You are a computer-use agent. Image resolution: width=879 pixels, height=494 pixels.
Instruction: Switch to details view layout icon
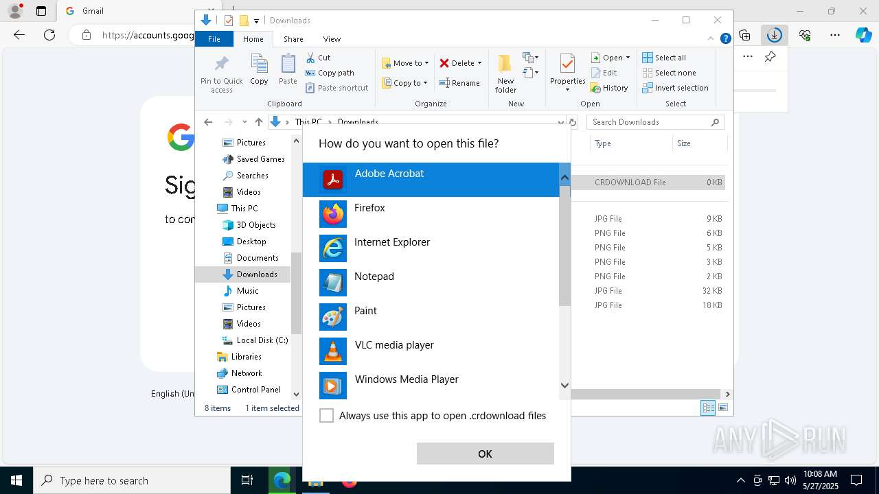tap(708, 408)
